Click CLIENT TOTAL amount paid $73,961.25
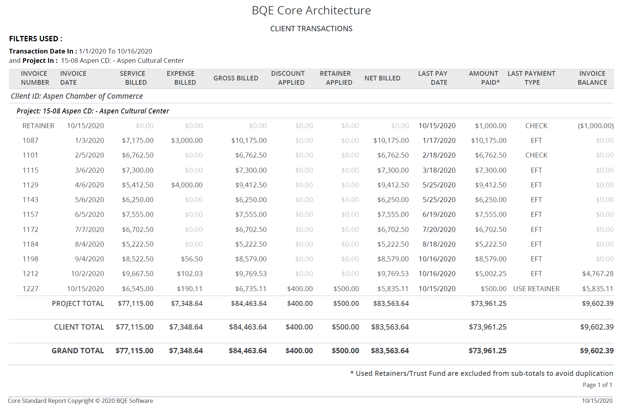This screenshot has height=410, width=626. [488, 327]
